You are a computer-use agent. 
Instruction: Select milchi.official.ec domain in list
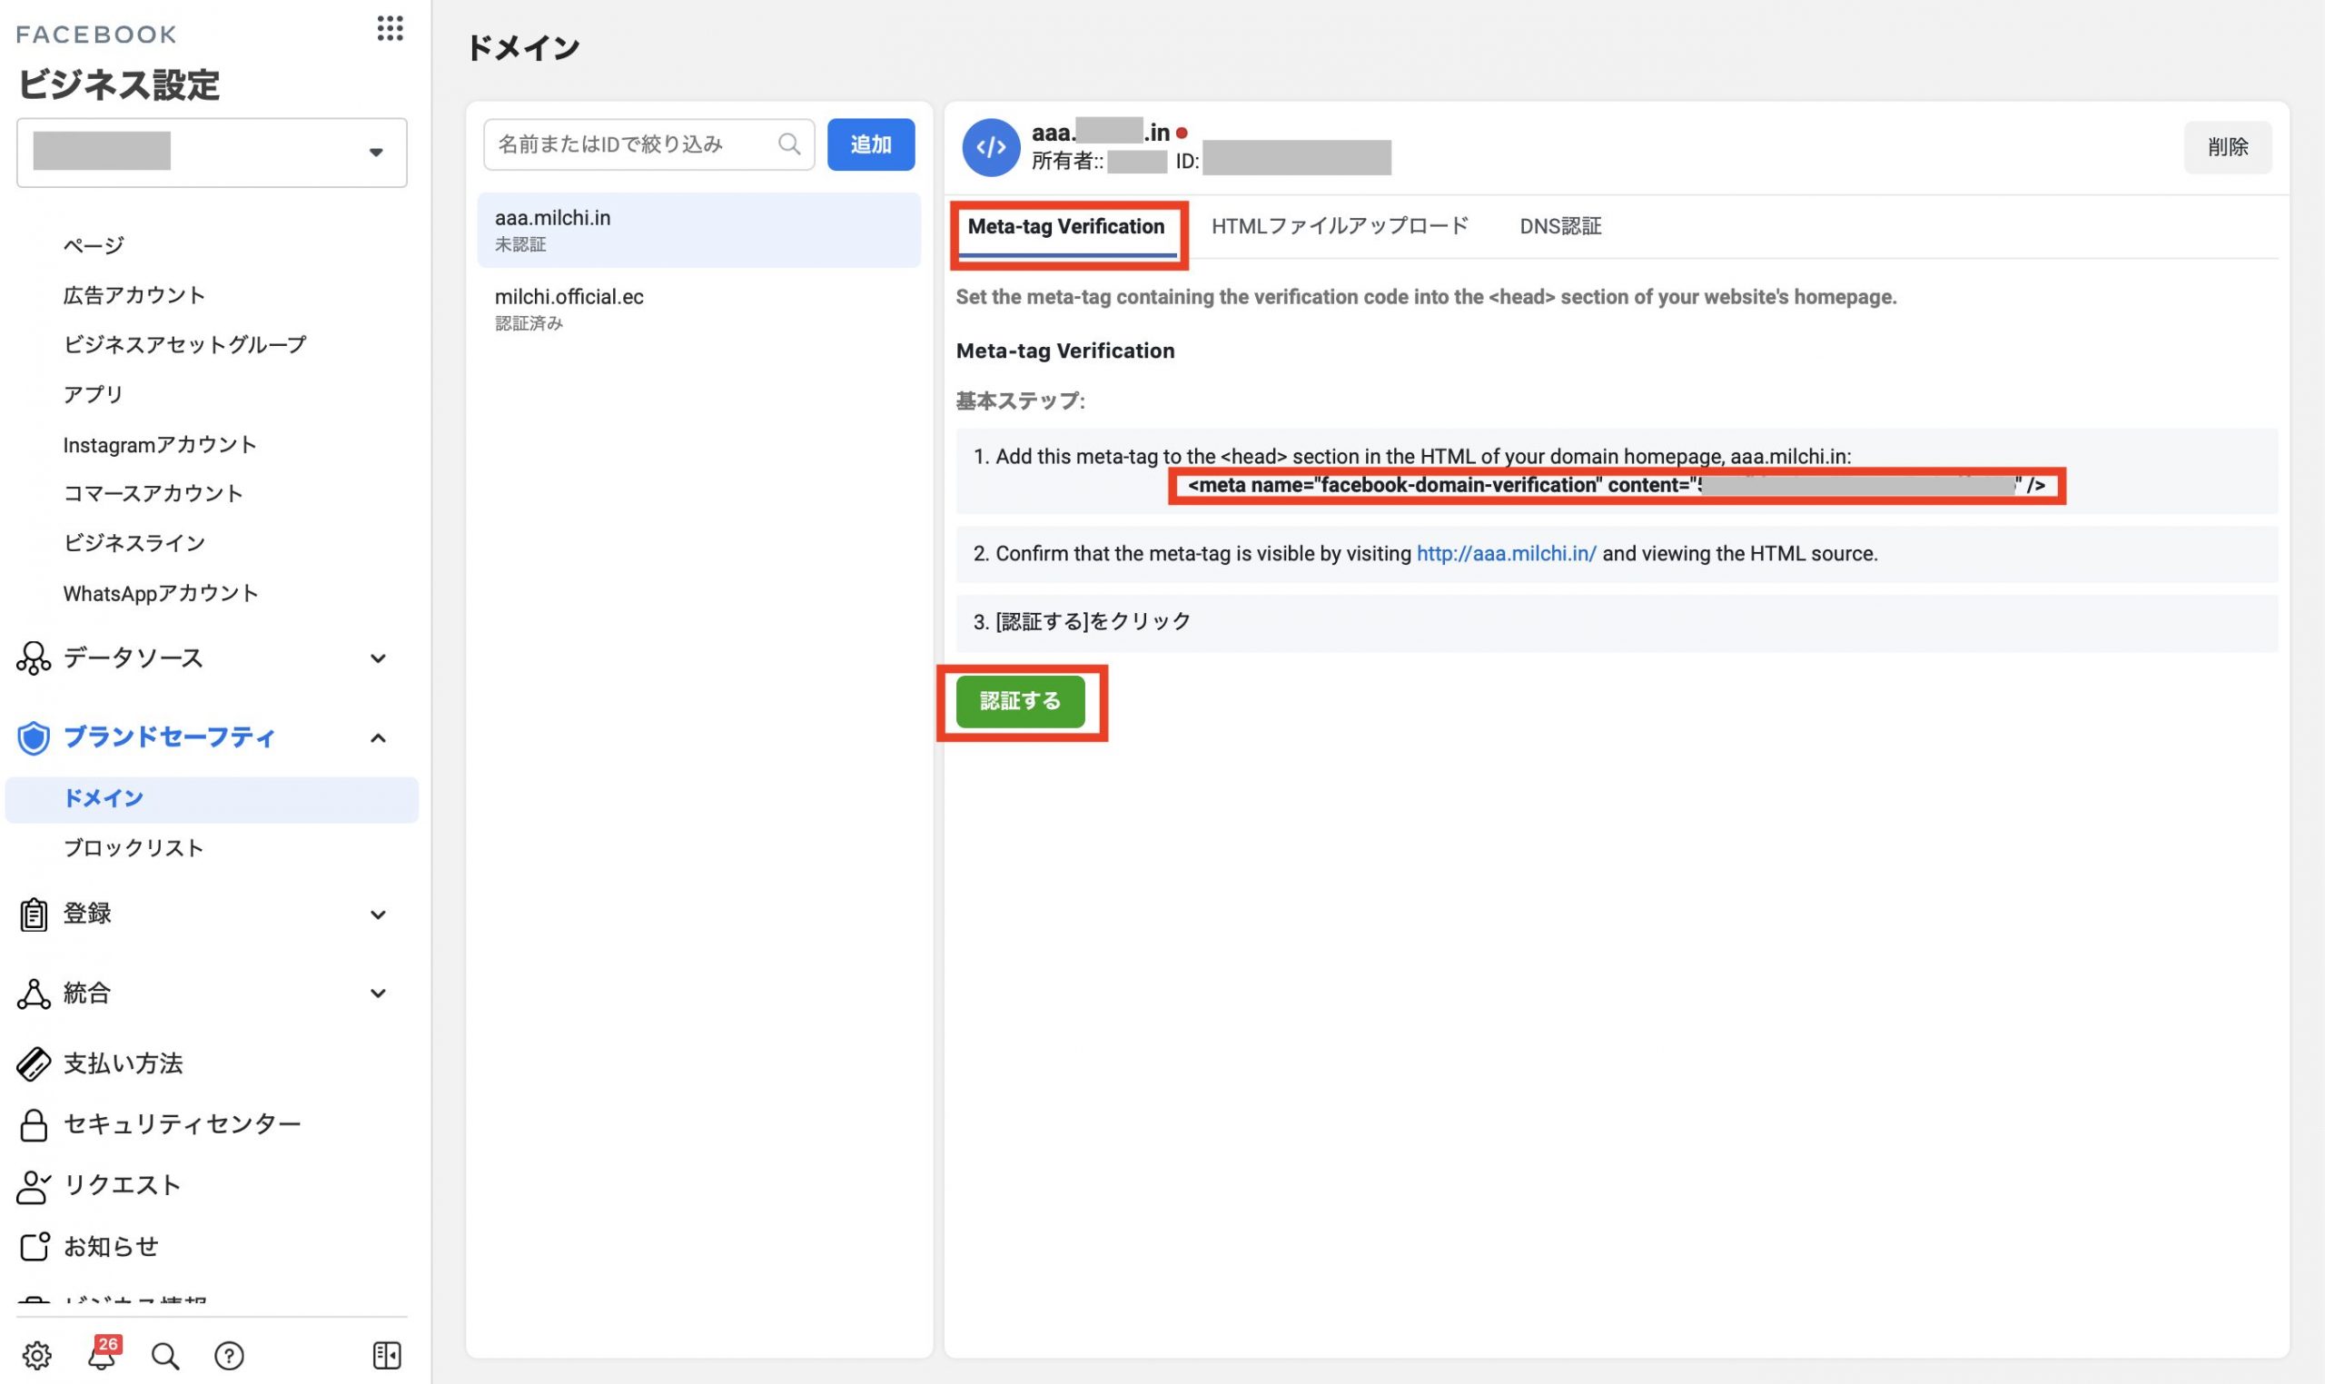click(x=698, y=309)
